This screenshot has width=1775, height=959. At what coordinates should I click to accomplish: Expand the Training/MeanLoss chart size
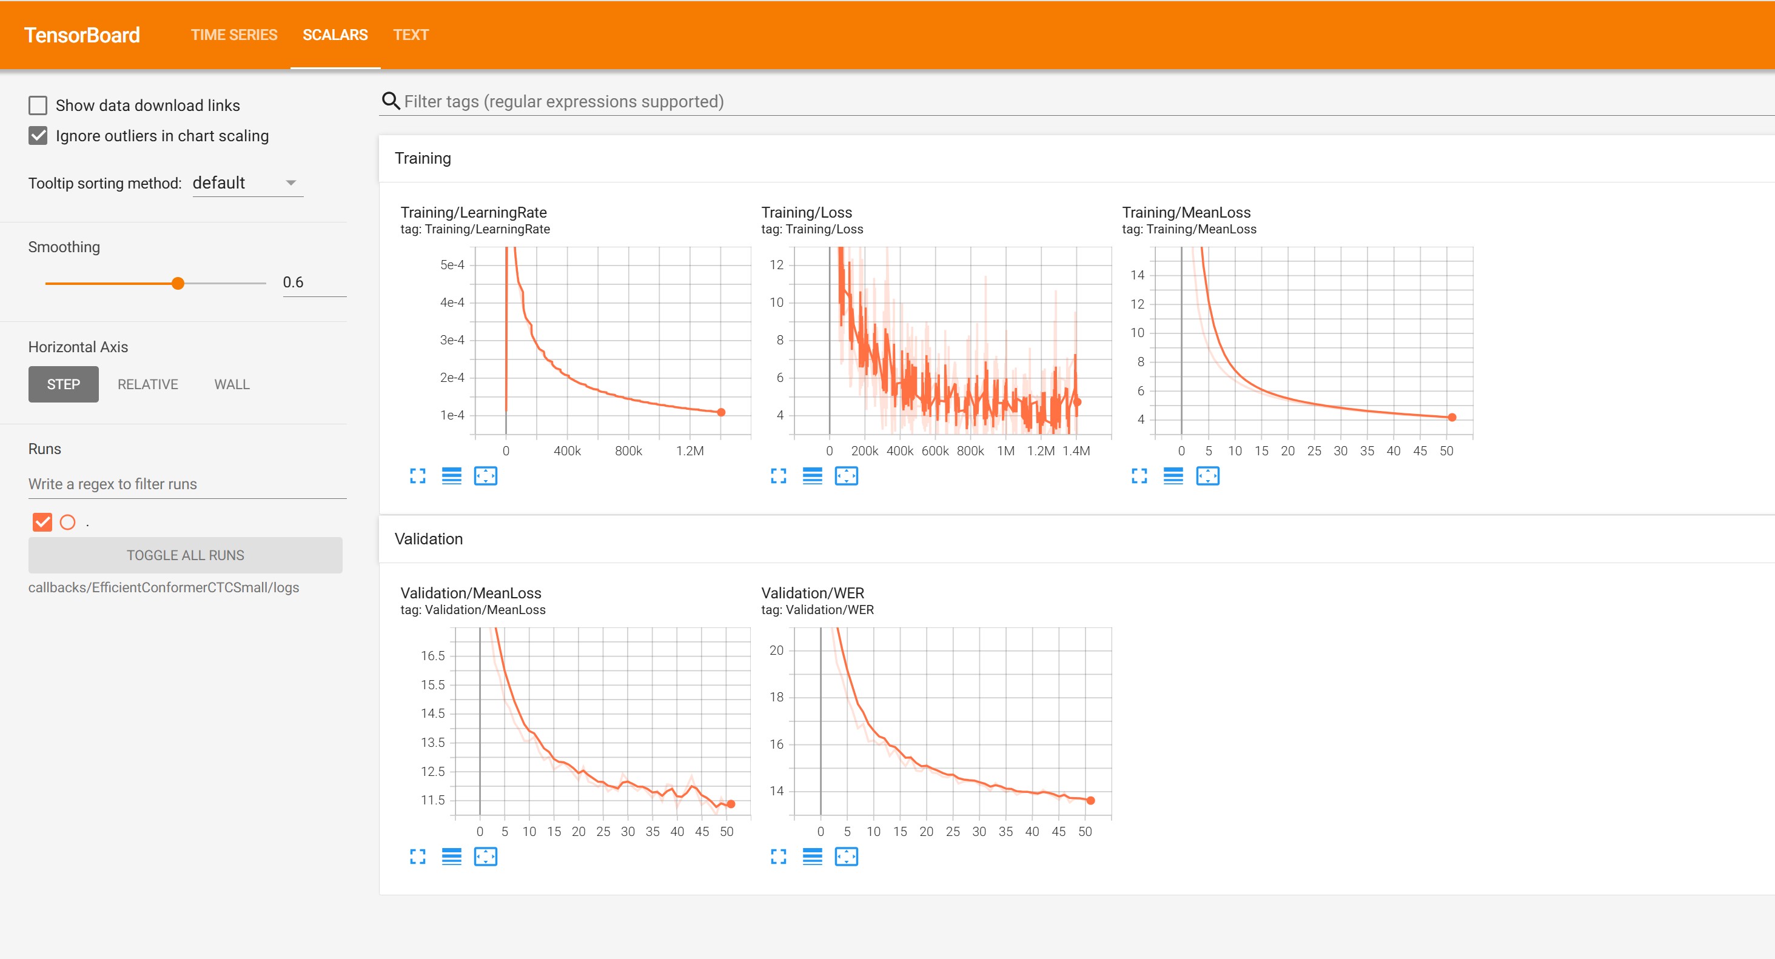coord(1139,476)
